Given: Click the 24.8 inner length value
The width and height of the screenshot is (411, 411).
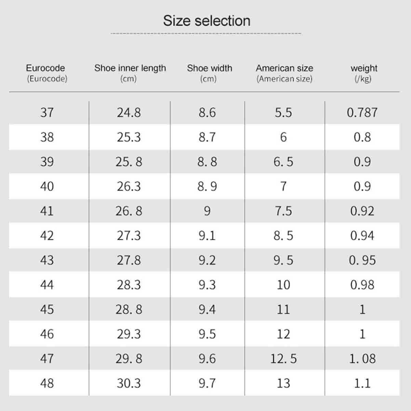Looking at the screenshot, I should 129,112.
